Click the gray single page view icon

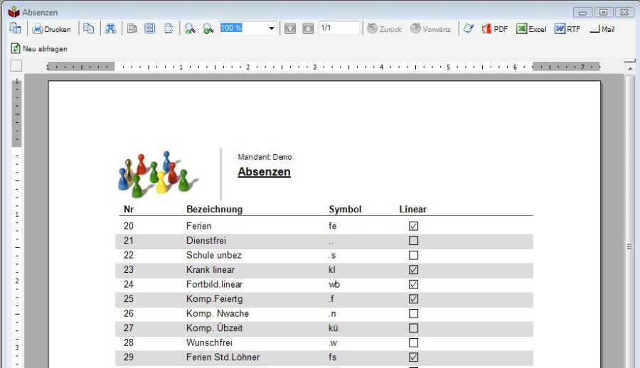click(x=132, y=28)
